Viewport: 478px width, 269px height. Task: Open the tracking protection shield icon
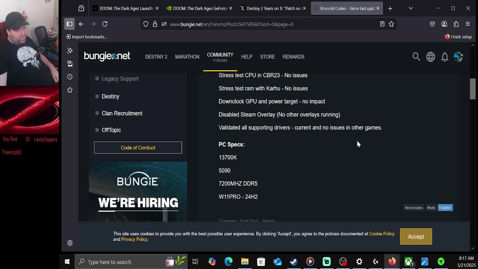146,24
